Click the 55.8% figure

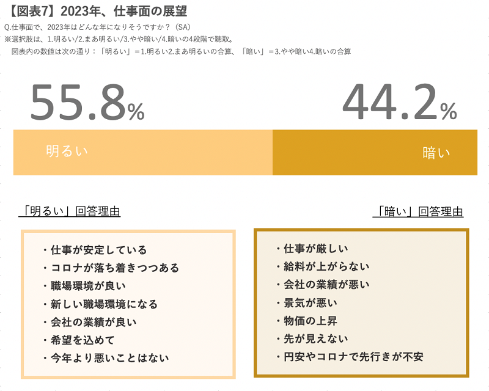[x=87, y=102]
